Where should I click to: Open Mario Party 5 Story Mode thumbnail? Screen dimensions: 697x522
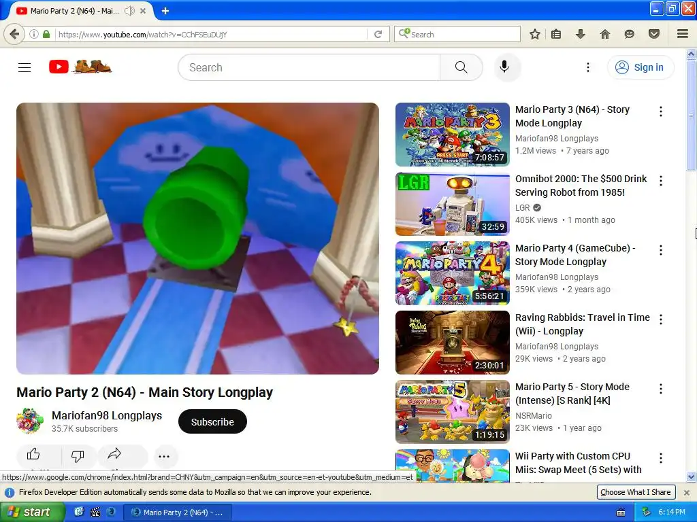(453, 411)
